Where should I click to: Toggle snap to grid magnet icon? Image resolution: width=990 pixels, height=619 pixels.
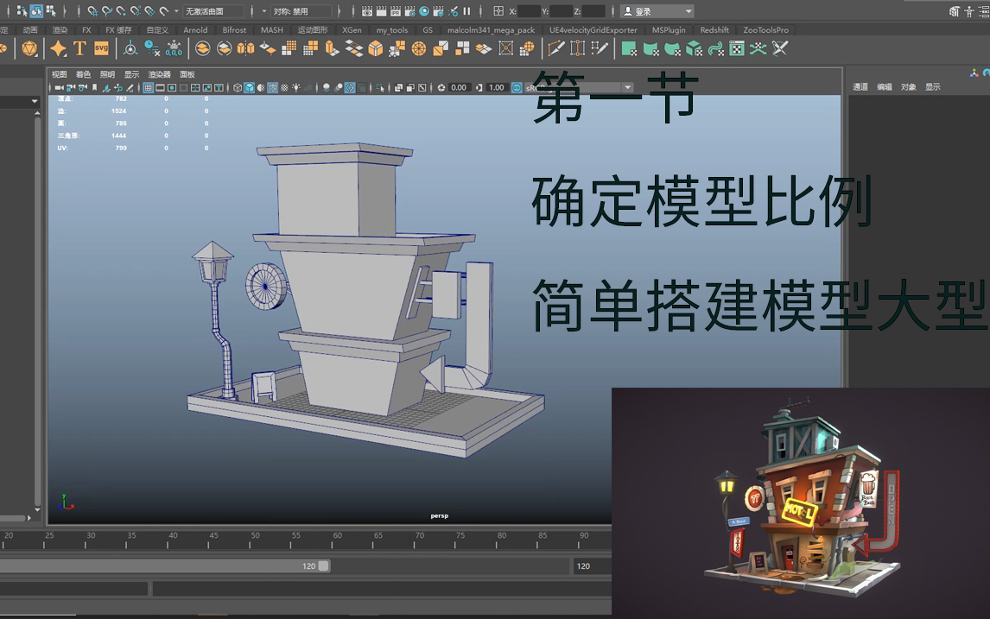93,11
